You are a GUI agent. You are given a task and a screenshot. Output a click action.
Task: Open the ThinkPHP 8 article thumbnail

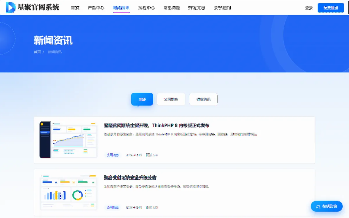point(68,140)
